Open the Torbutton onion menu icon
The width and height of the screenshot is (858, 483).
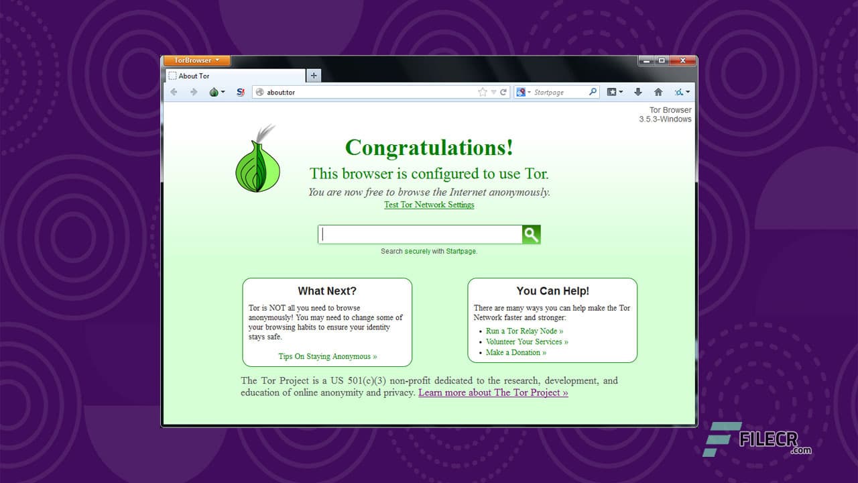coord(214,92)
